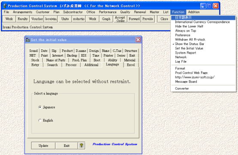Switch to the Product tab
Image resolution: width=238 pixels, height=155 pixels.
67,51
